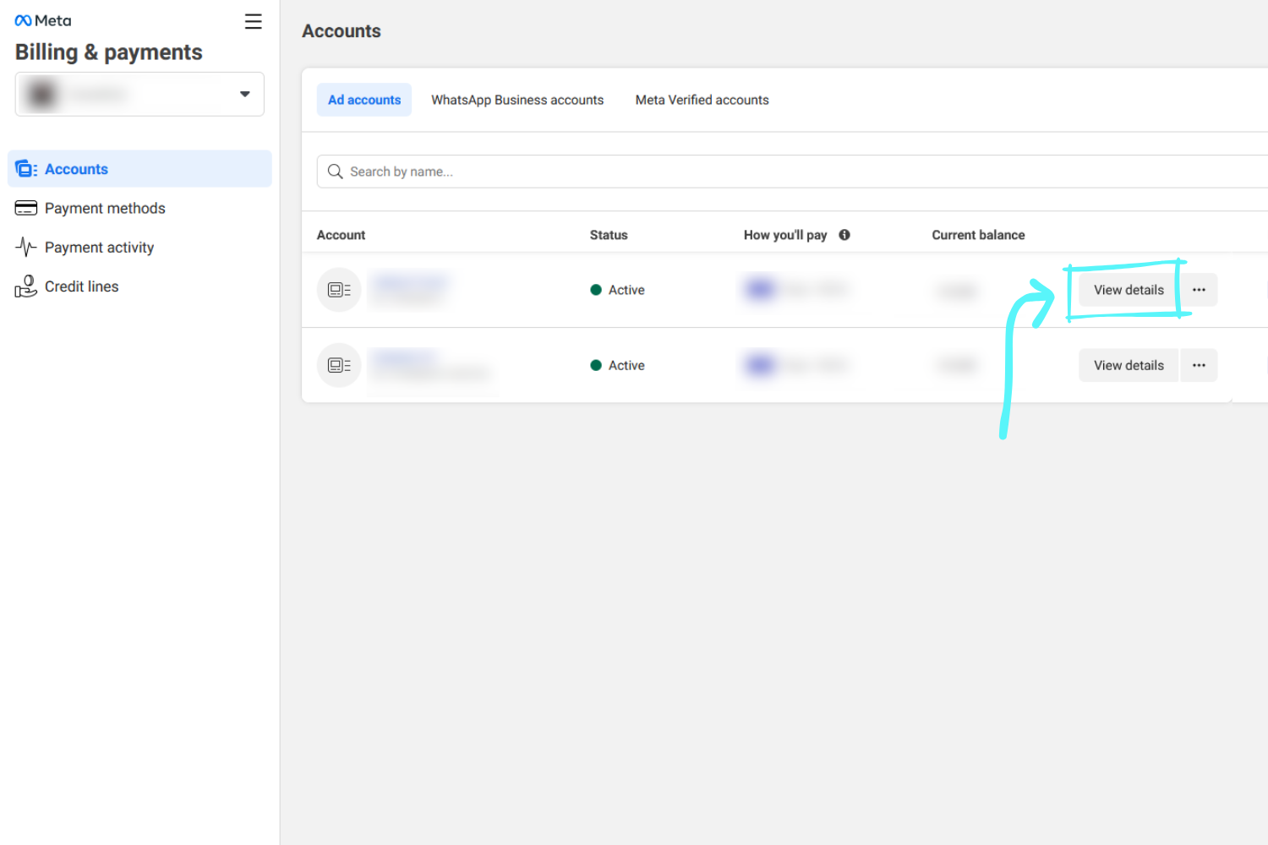Select Accounts in the sidebar

pyautogui.click(x=139, y=169)
